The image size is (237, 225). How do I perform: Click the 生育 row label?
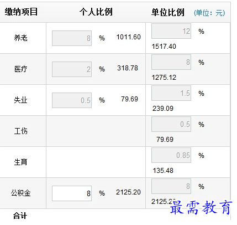coord(21,162)
